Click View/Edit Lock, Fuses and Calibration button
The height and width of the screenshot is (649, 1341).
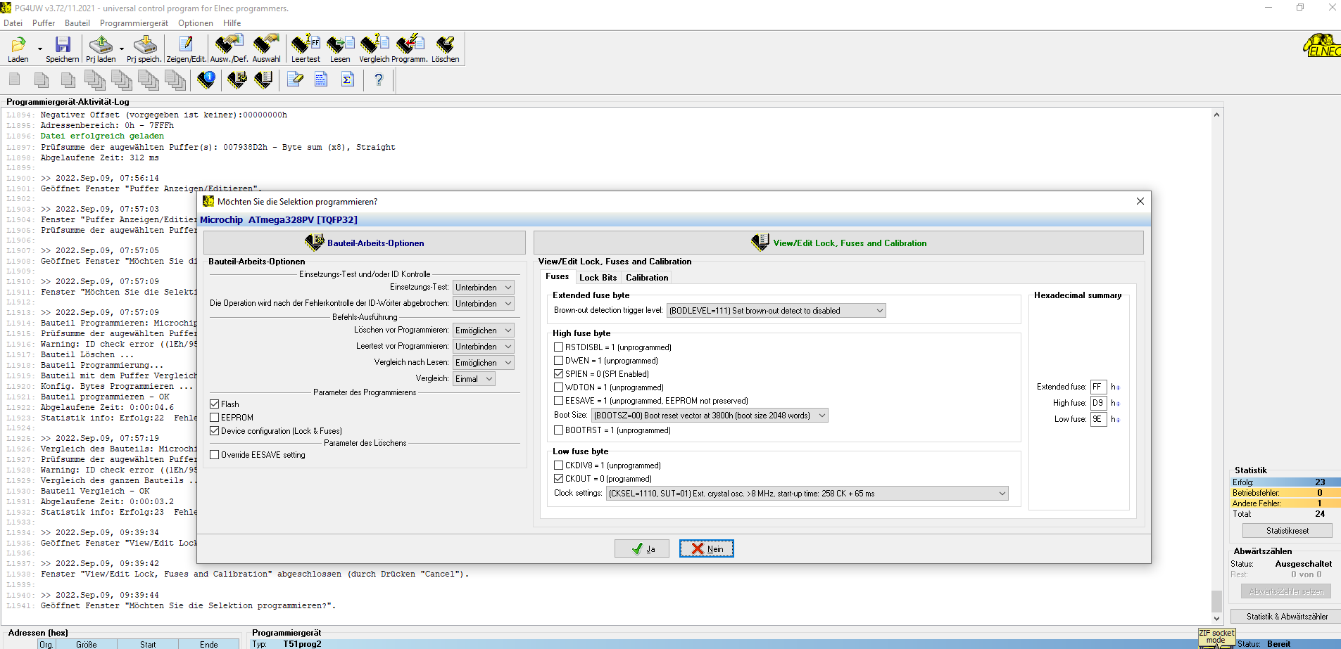point(838,243)
